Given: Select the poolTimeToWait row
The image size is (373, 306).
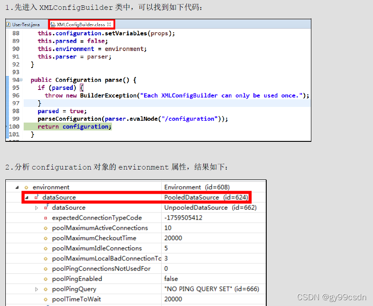Looking at the screenshot, I should 136,299.
